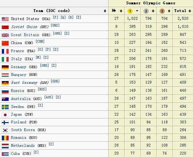The image size is (193, 157).
Task: Sort by silver medal column arrows
Action: click(153, 11)
